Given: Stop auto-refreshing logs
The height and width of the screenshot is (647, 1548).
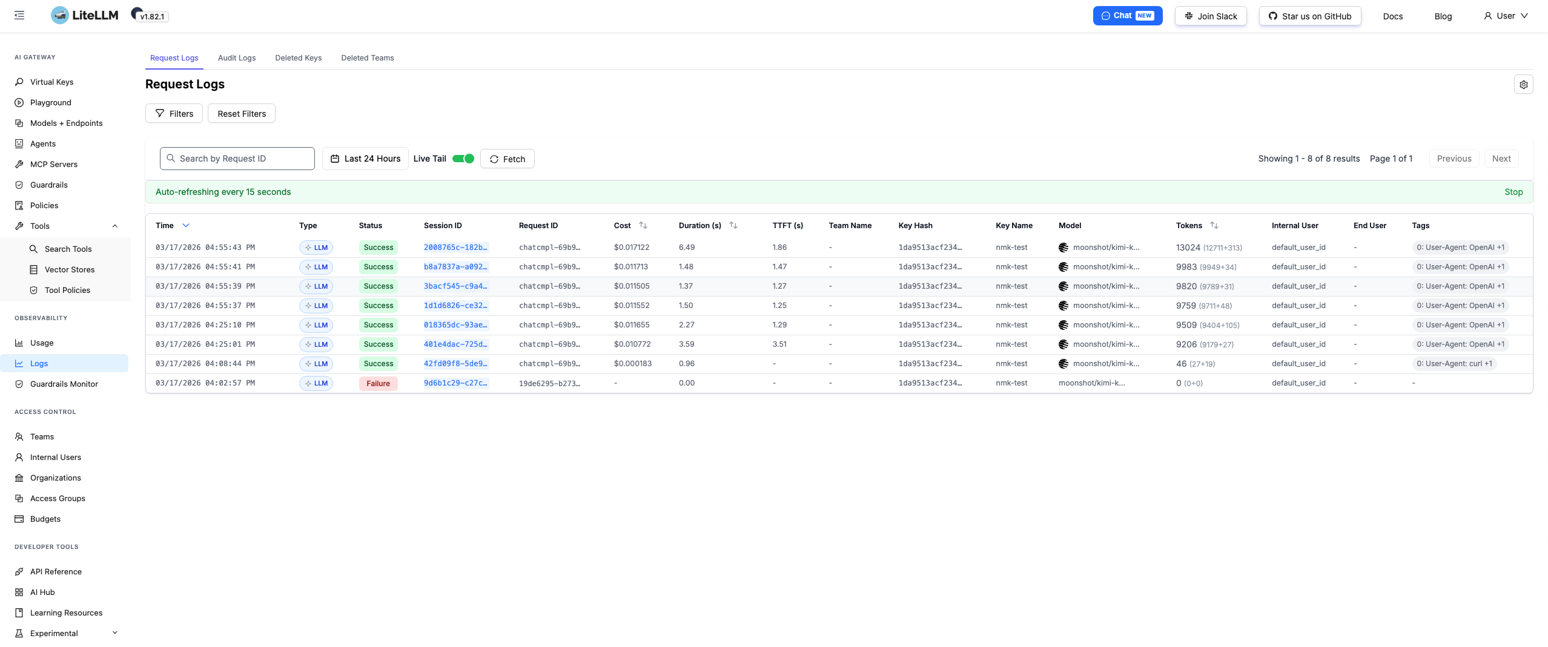Looking at the screenshot, I should (1513, 192).
